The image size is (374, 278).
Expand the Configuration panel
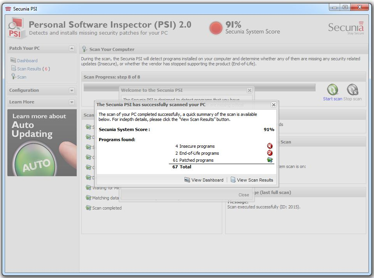pos(72,91)
